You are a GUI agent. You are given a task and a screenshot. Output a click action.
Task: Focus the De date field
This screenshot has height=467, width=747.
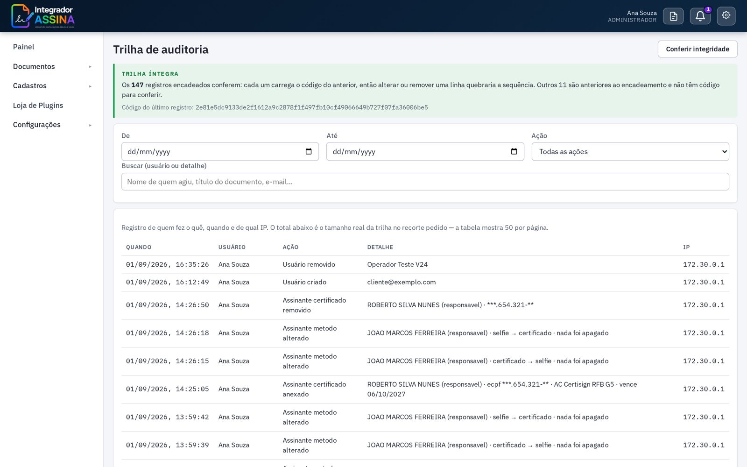(220, 151)
